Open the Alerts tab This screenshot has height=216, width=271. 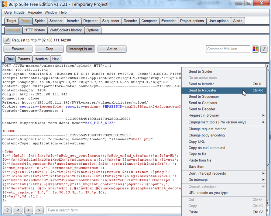pyautogui.click(x=238, y=21)
